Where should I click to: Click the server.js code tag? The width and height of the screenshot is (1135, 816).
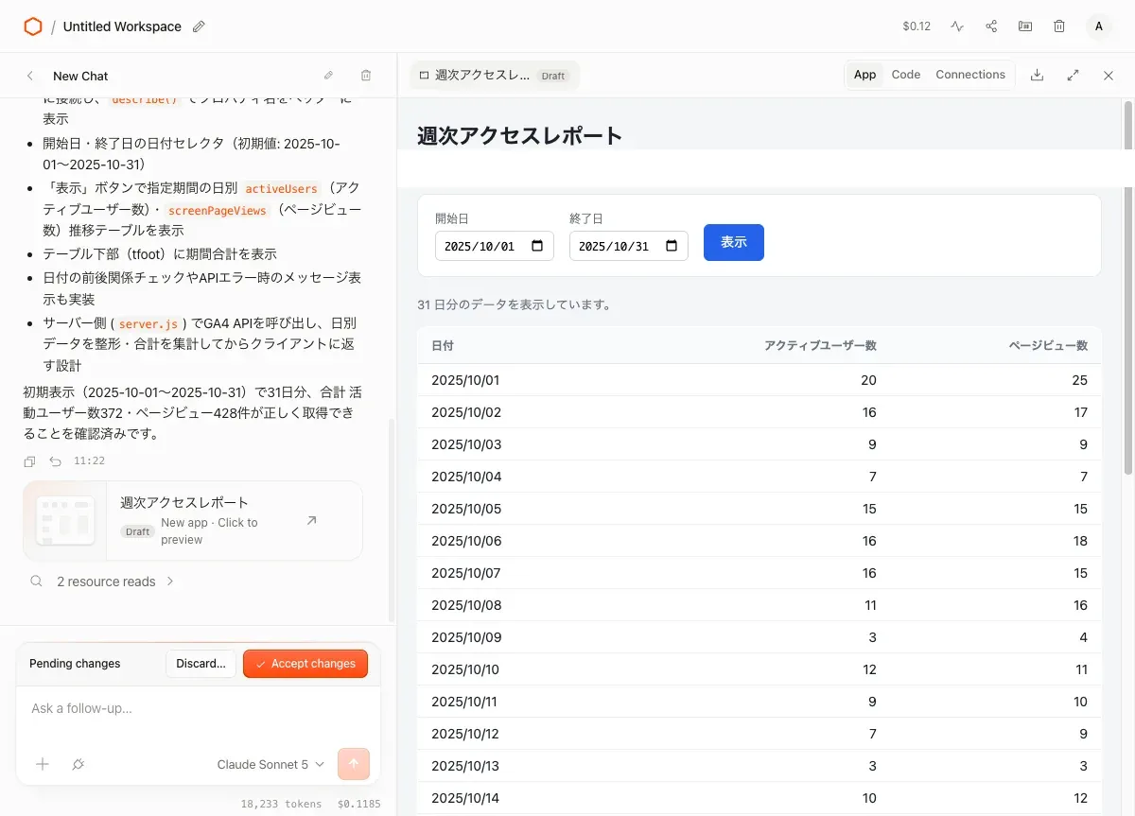[148, 324]
